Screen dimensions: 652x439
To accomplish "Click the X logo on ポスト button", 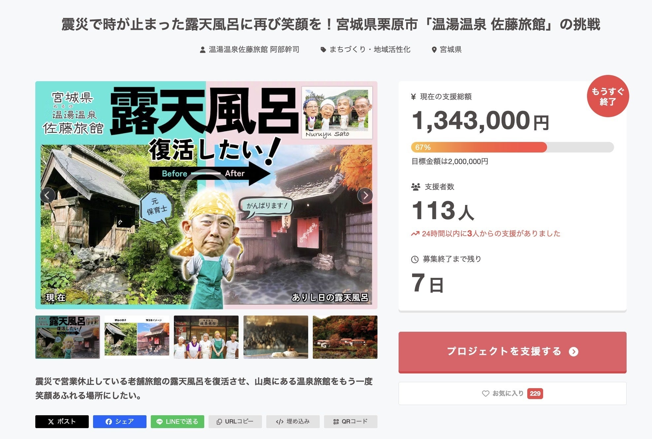I will pyautogui.click(x=51, y=422).
